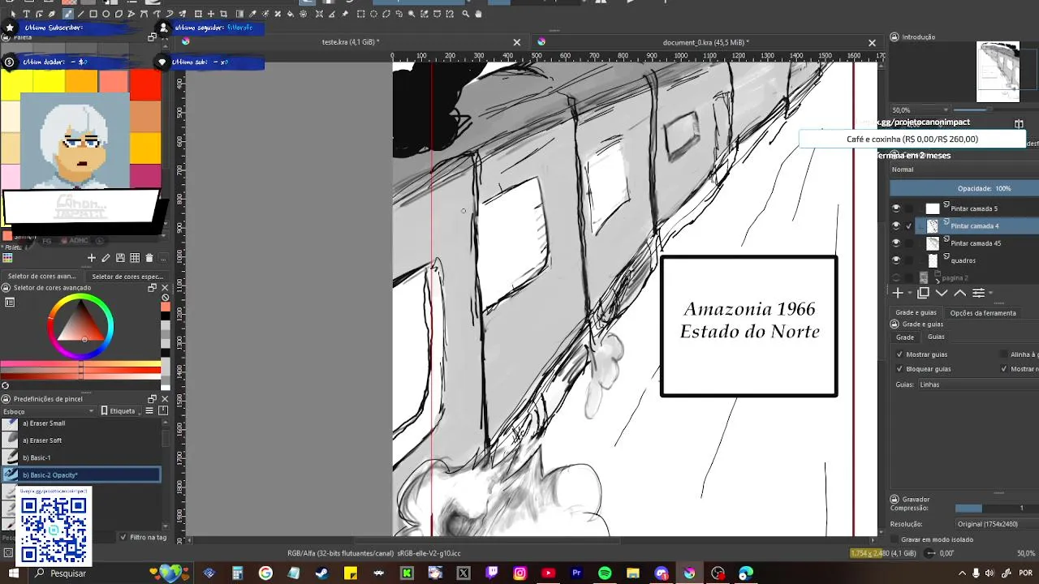
Task: Expand the add layer dropdown arrow
Action: point(908,294)
